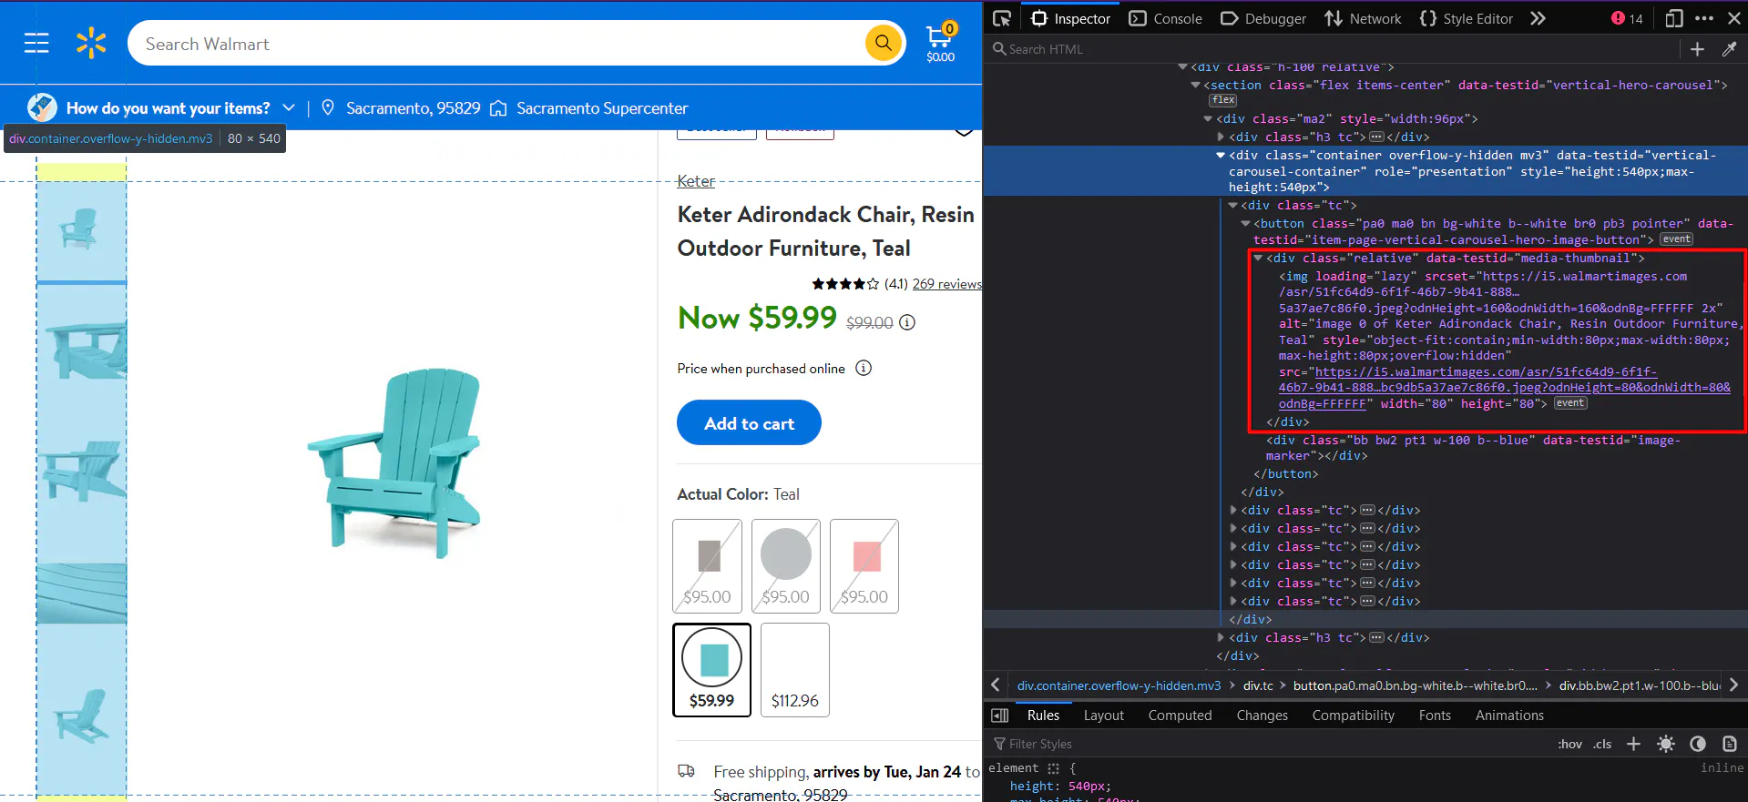1748x802 pixels.
Task: Click the error count badge showing 14
Action: 1627,18
